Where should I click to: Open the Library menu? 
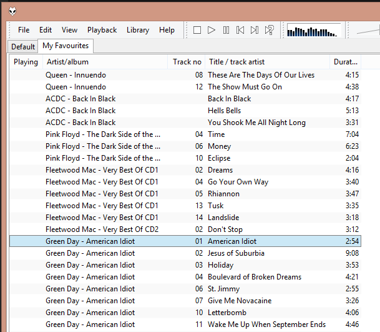tap(137, 30)
